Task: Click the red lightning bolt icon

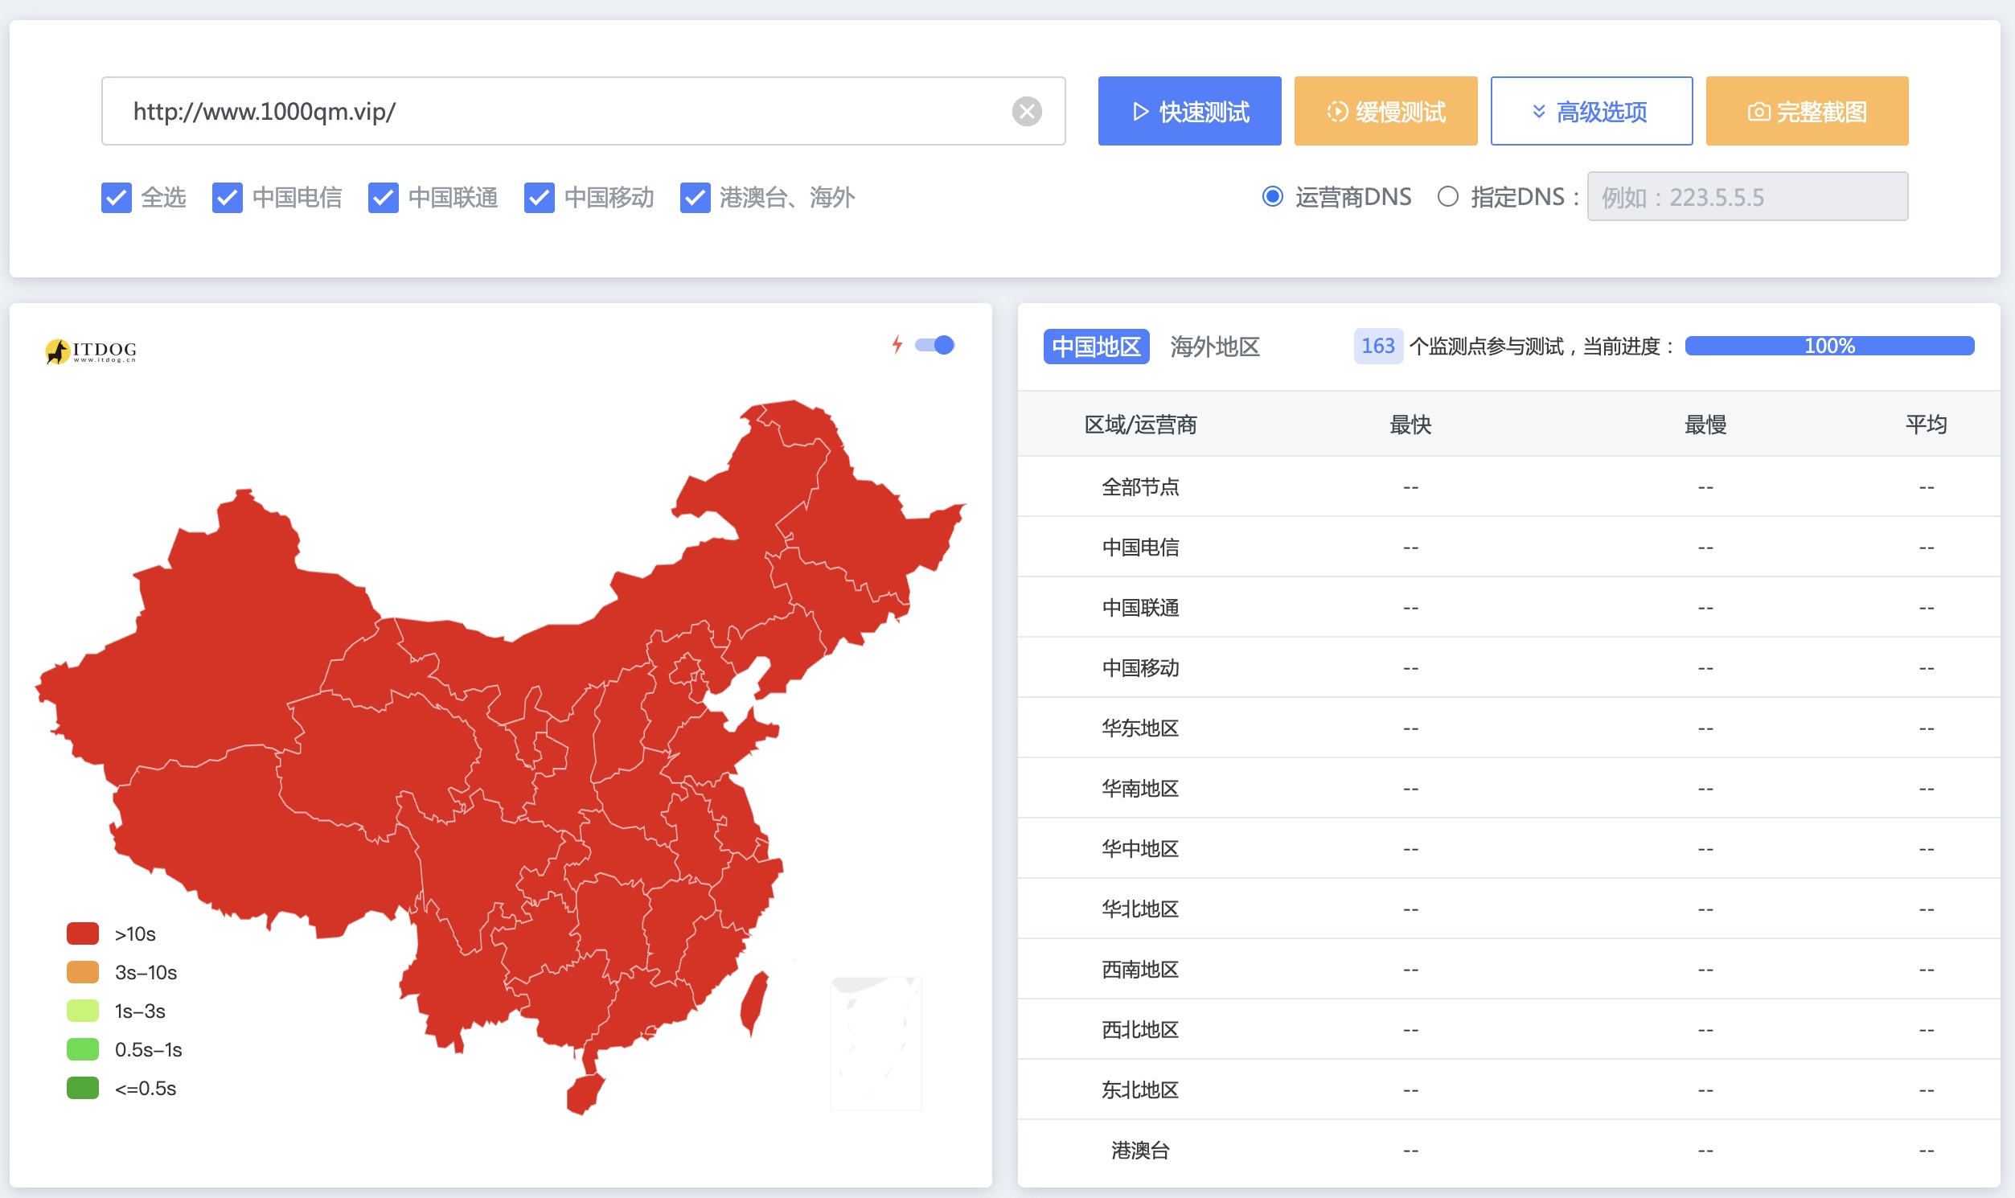Action: 897,345
